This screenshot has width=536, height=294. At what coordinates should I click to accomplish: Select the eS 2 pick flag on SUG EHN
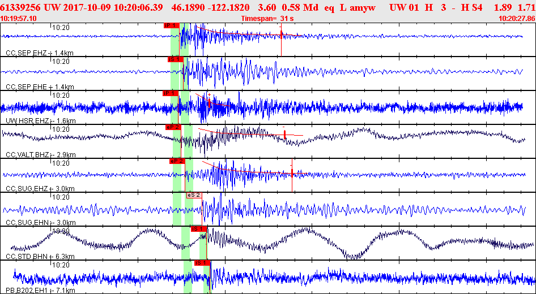click(194, 195)
